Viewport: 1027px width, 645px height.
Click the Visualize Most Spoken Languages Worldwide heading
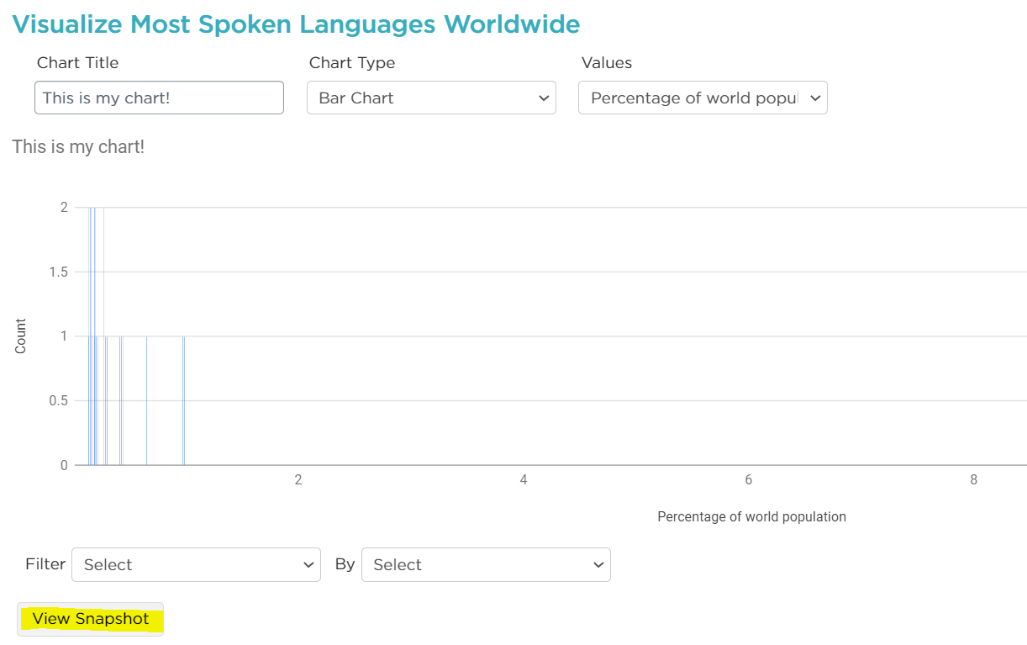click(x=296, y=24)
